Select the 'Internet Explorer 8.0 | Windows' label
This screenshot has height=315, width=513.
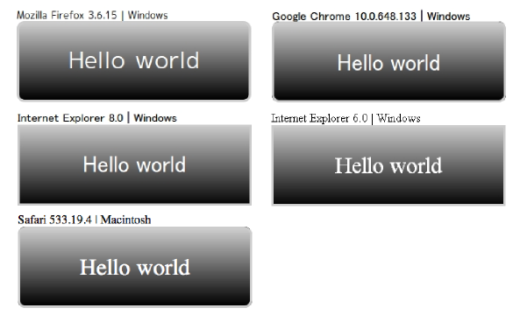pyautogui.click(x=97, y=118)
